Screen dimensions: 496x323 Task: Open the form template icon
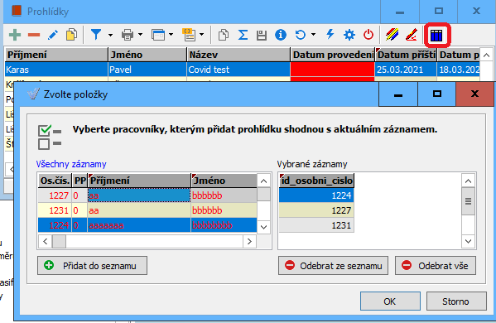click(189, 35)
